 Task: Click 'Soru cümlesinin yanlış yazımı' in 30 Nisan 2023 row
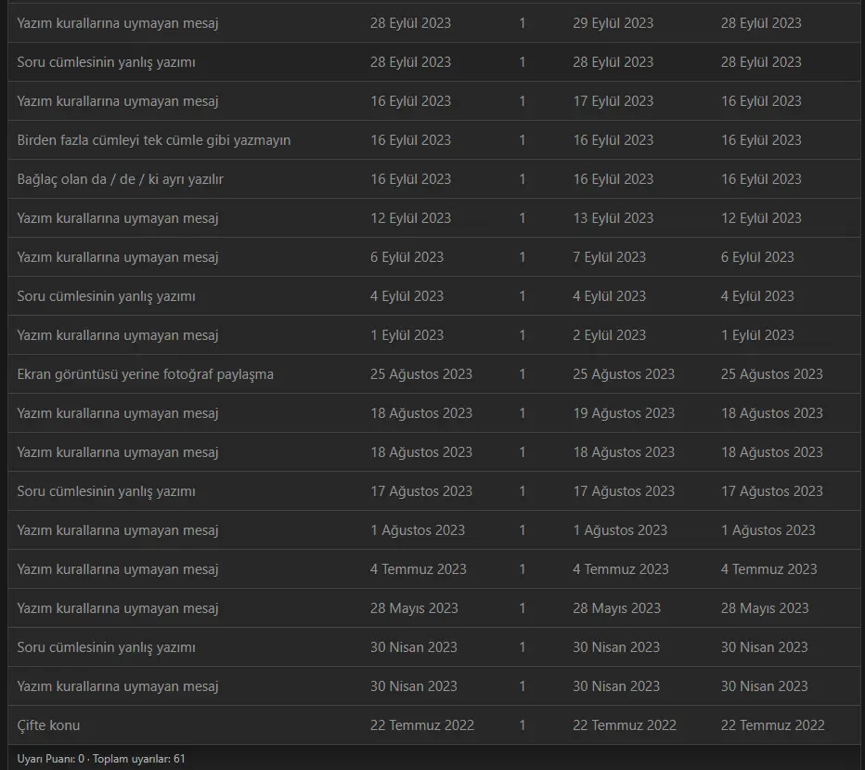point(106,647)
